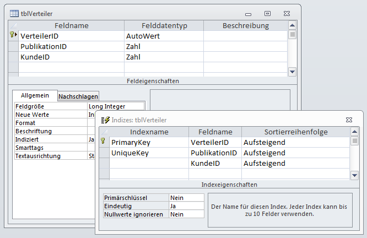
Task: Click scroll down arrow in Indizes grid
Action: pos(354,175)
